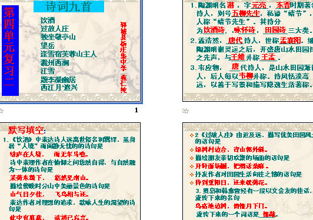The width and height of the screenshot is (313, 220).
Task: Select the slide with 过故人庄 questions
Action: coord(248,171)
